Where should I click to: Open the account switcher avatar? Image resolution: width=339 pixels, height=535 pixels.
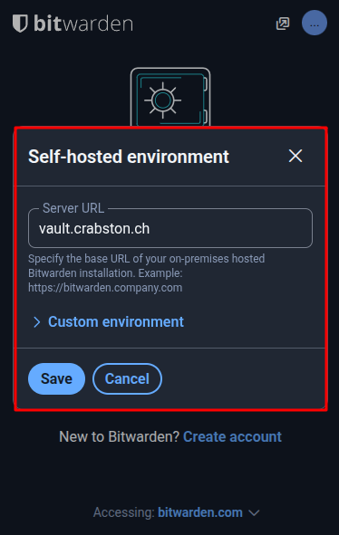(315, 23)
